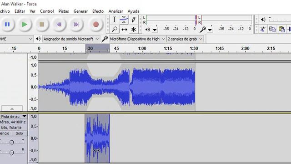The image size is (291, 164).
Task: Select the Envelope tool
Action: pos(124,20)
